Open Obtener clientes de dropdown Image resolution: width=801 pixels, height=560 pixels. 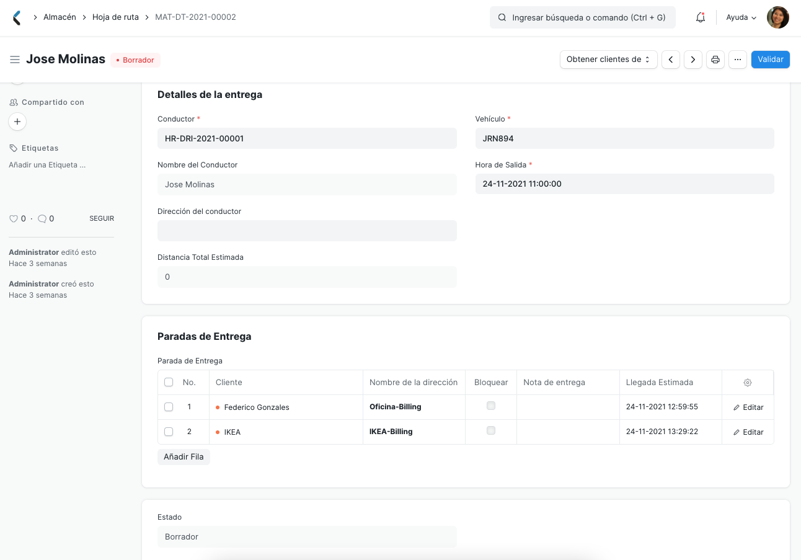tap(608, 60)
